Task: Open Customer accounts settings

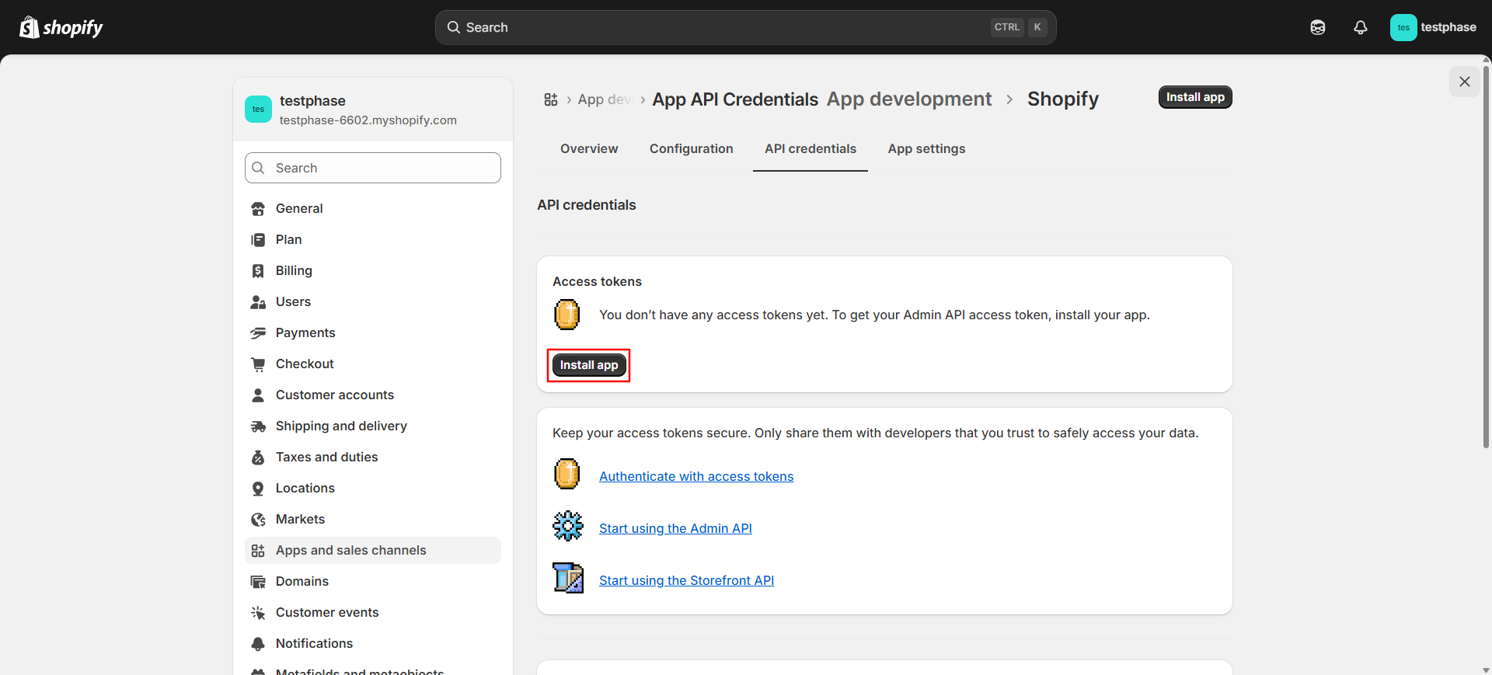Action: click(373, 395)
